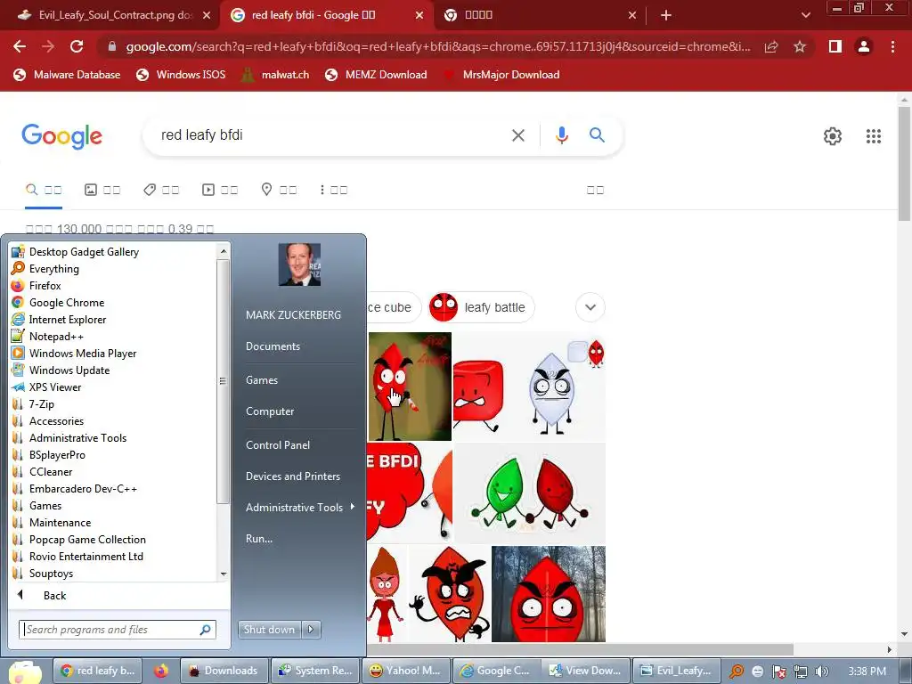Launch Google Chrome from Start menu
The image size is (912, 684).
point(66,303)
